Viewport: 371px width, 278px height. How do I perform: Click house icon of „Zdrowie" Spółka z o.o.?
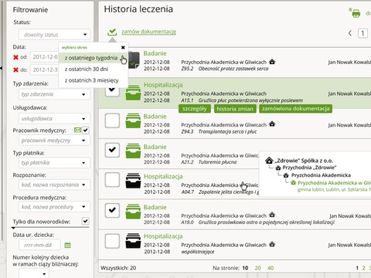pyautogui.click(x=269, y=161)
